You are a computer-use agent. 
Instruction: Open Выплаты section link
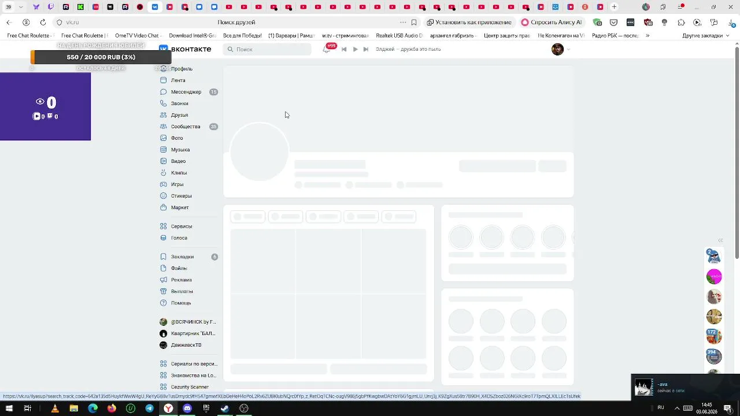(182, 291)
